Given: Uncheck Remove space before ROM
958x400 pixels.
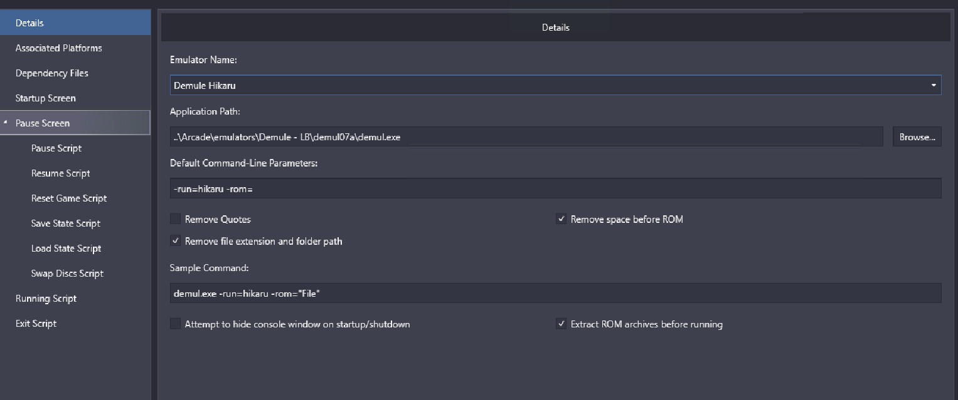Looking at the screenshot, I should coord(561,219).
